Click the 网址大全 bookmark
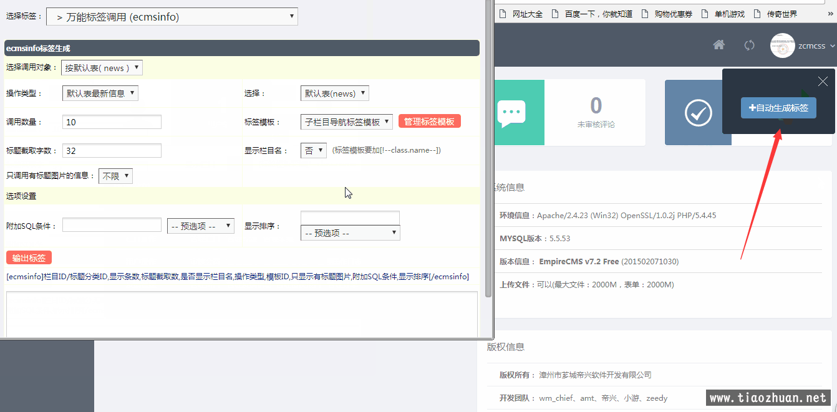 coord(521,14)
